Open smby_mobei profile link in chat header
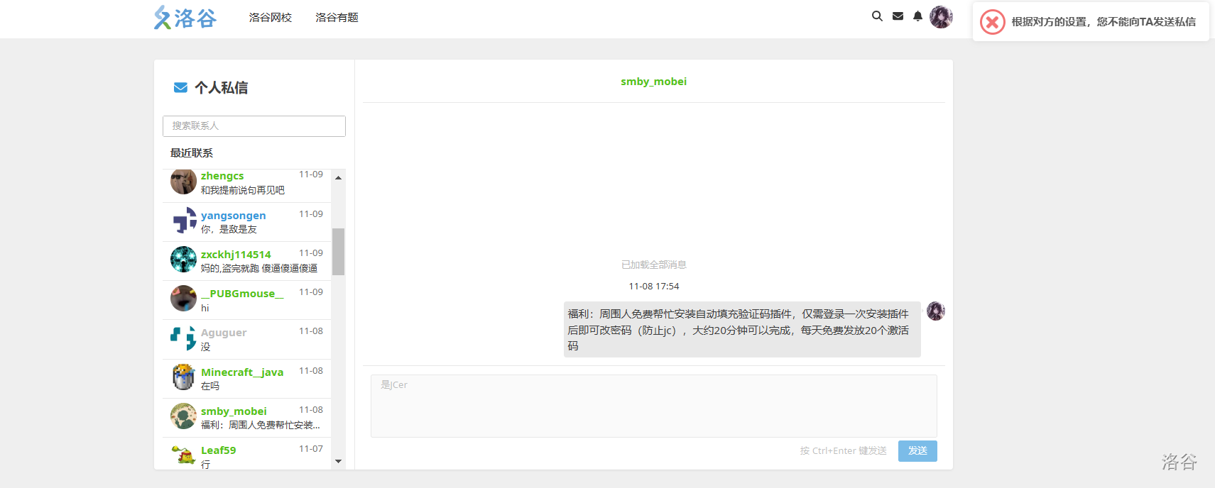The image size is (1215, 488). coord(653,82)
